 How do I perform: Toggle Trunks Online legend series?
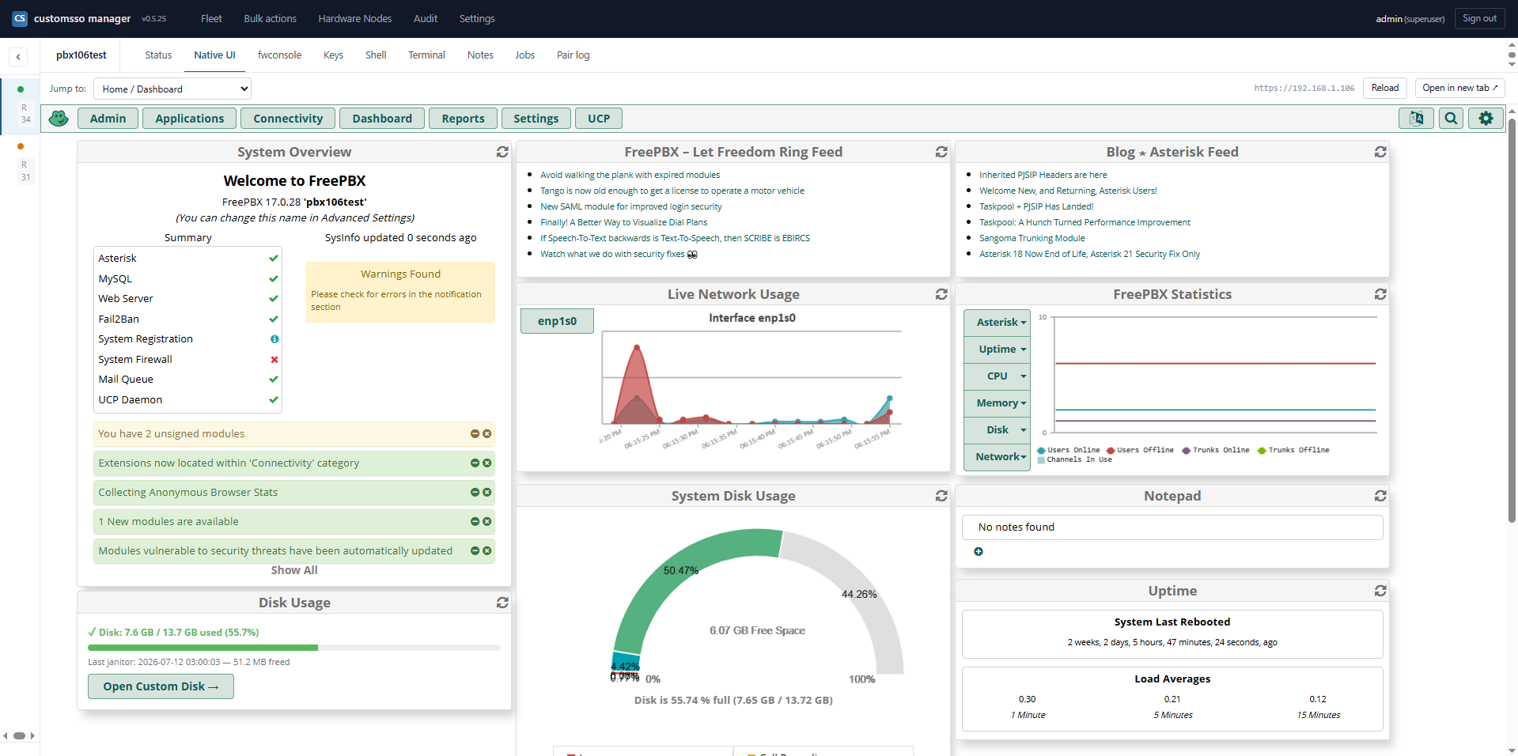tap(1216, 450)
